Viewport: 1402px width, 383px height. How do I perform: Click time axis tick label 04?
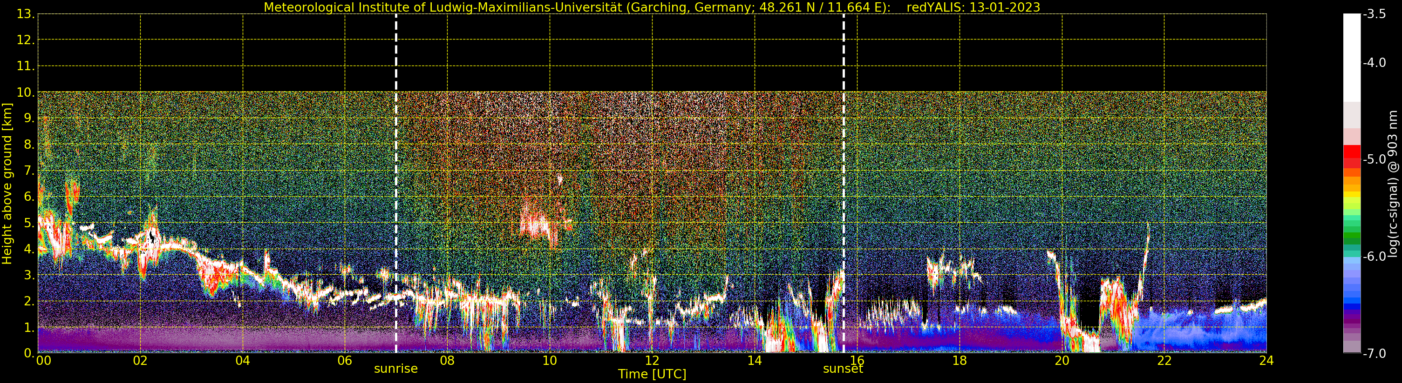click(243, 361)
